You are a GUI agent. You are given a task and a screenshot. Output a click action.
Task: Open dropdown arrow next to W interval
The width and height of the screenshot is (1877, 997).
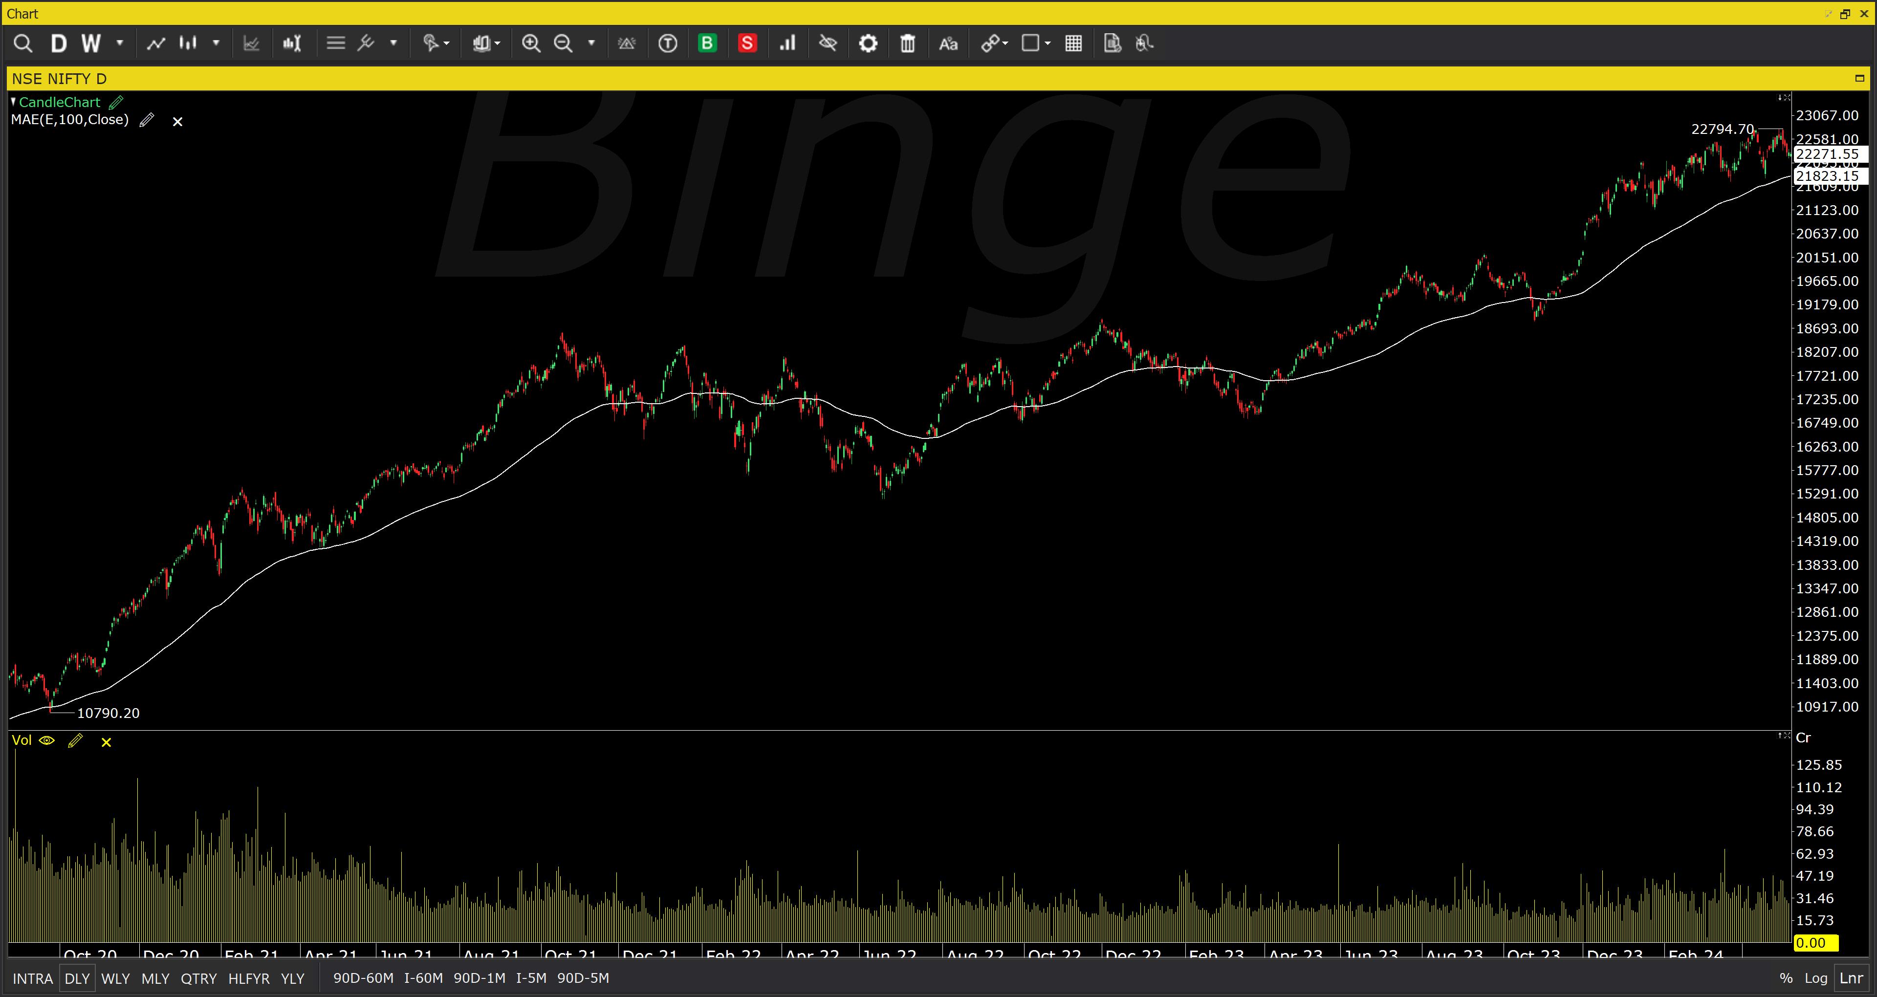(119, 43)
